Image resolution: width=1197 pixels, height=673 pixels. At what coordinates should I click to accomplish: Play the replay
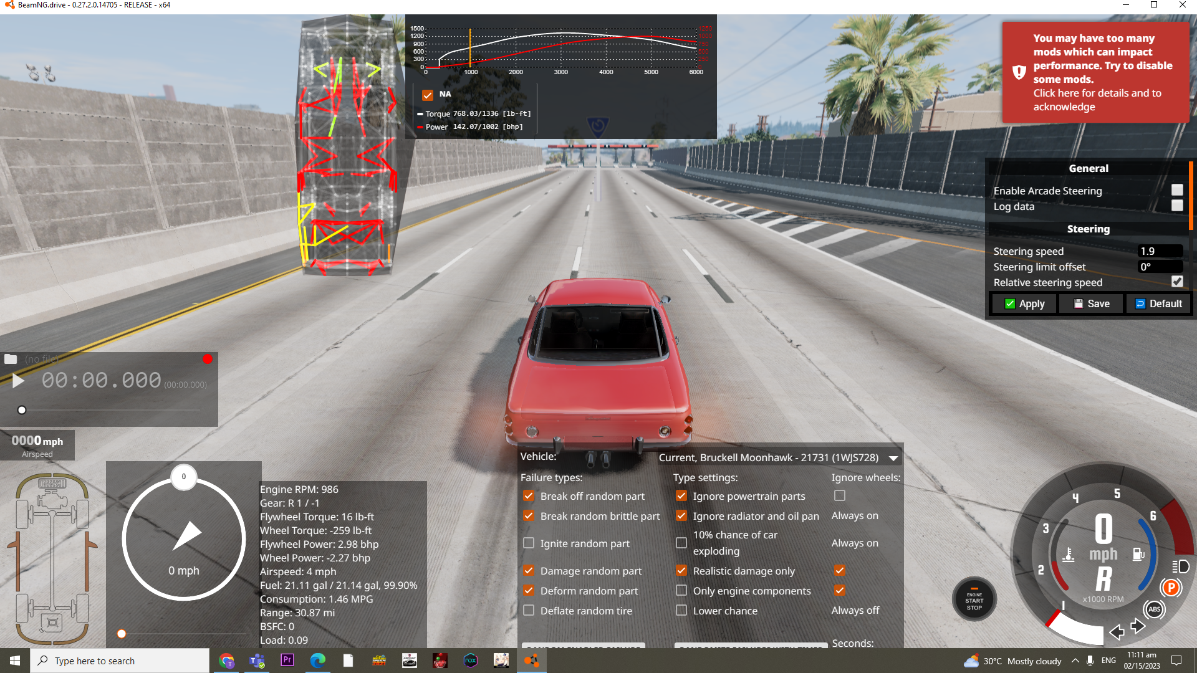click(x=18, y=381)
